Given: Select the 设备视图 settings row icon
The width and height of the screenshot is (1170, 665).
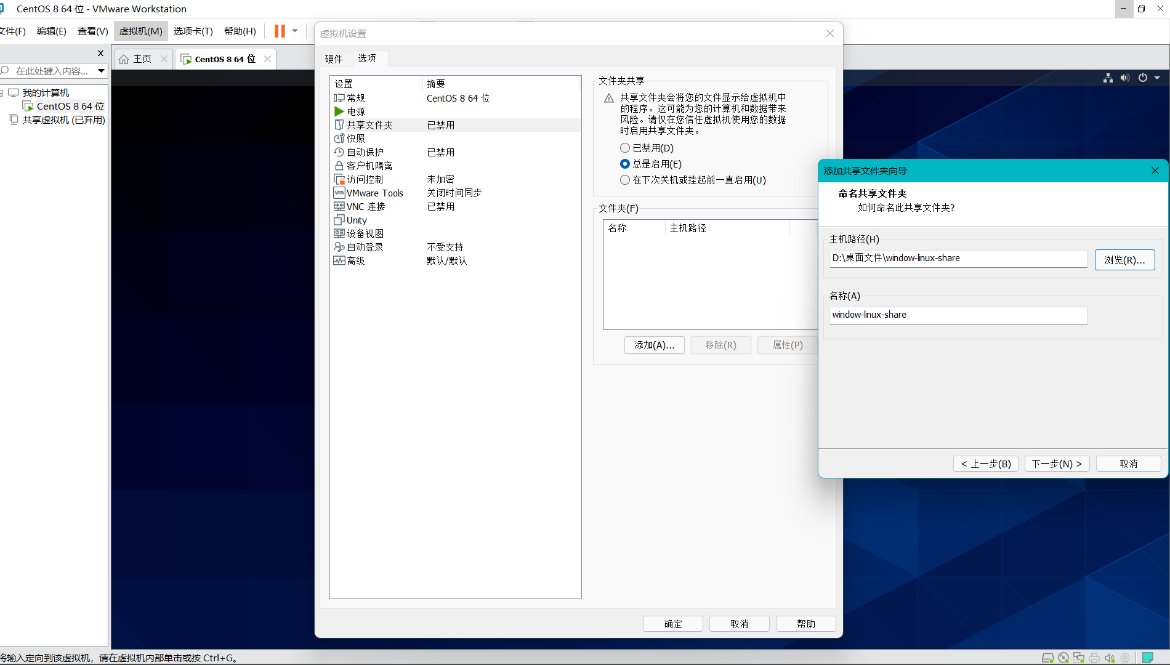Looking at the screenshot, I should (339, 233).
